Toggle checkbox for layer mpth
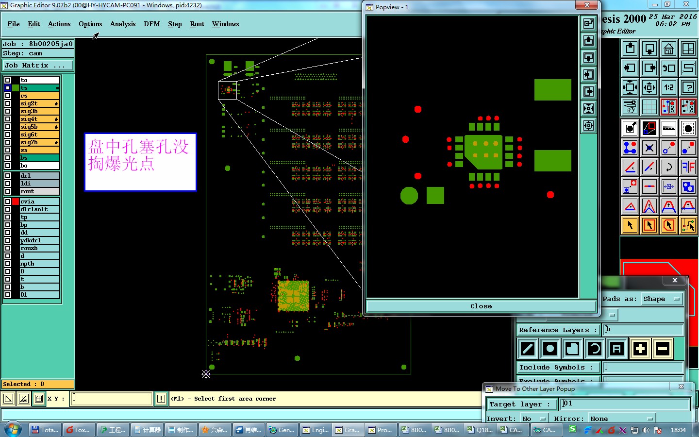The height and width of the screenshot is (437, 699). (x=8, y=264)
